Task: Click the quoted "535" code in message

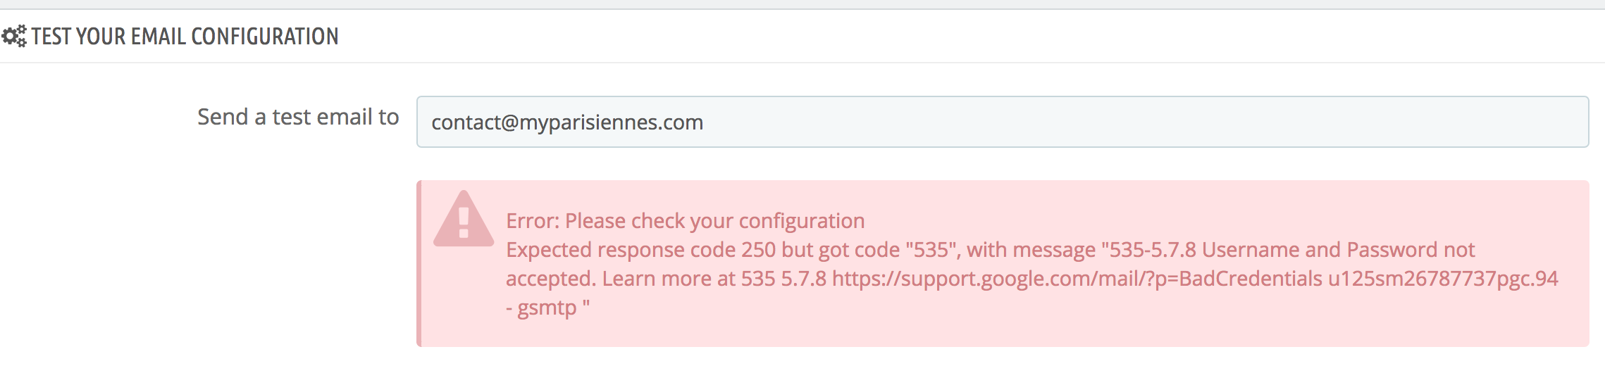Action: pyautogui.click(x=933, y=250)
